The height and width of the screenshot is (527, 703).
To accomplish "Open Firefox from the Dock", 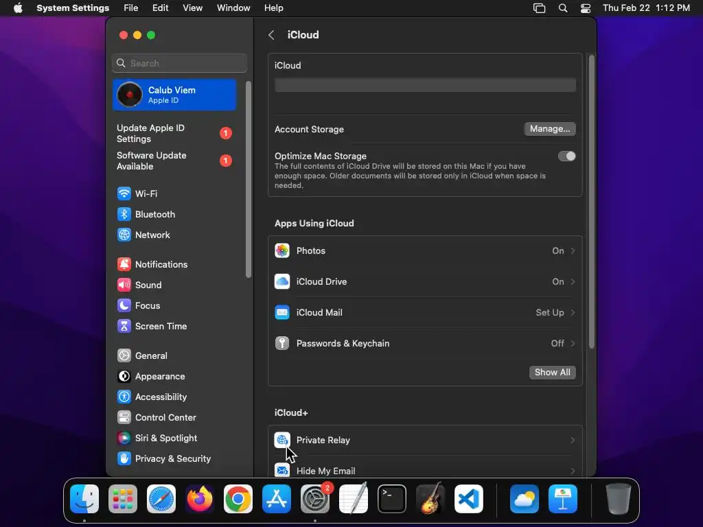I will [200, 499].
